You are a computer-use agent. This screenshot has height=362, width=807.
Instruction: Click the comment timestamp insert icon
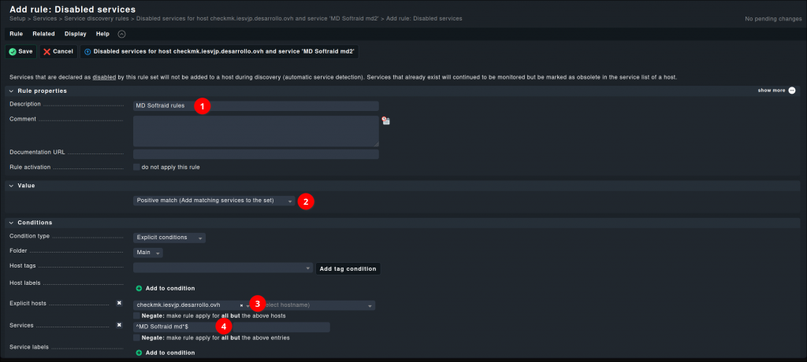[386, 120]
